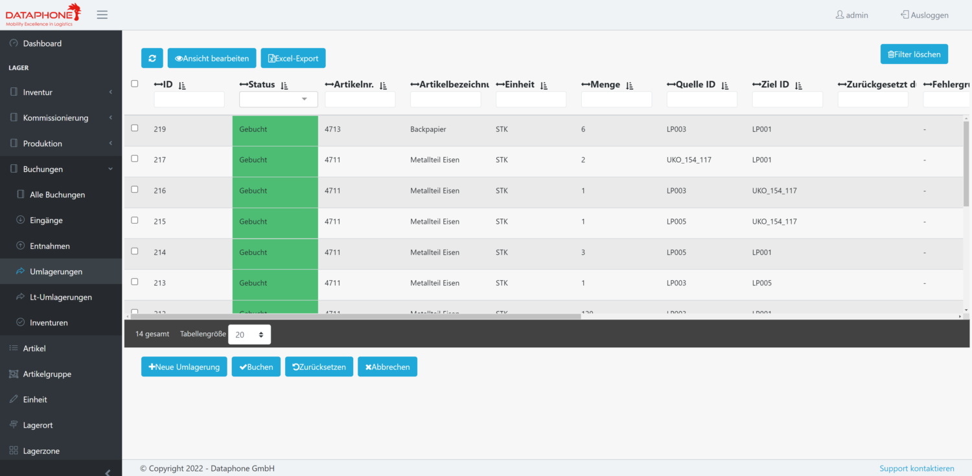Check the row checkbox for ID 219
The height and width of the screenshot is (476, 972).
pyautogui.click(x=135, y=128)
